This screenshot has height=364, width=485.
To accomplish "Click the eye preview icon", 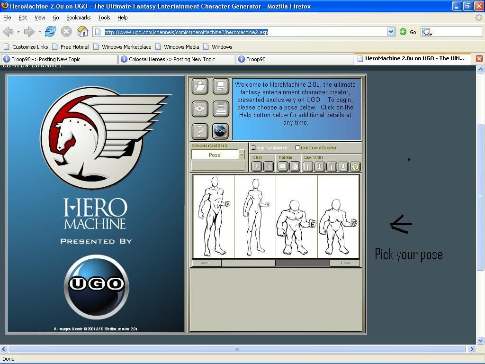I will (200, 109).
